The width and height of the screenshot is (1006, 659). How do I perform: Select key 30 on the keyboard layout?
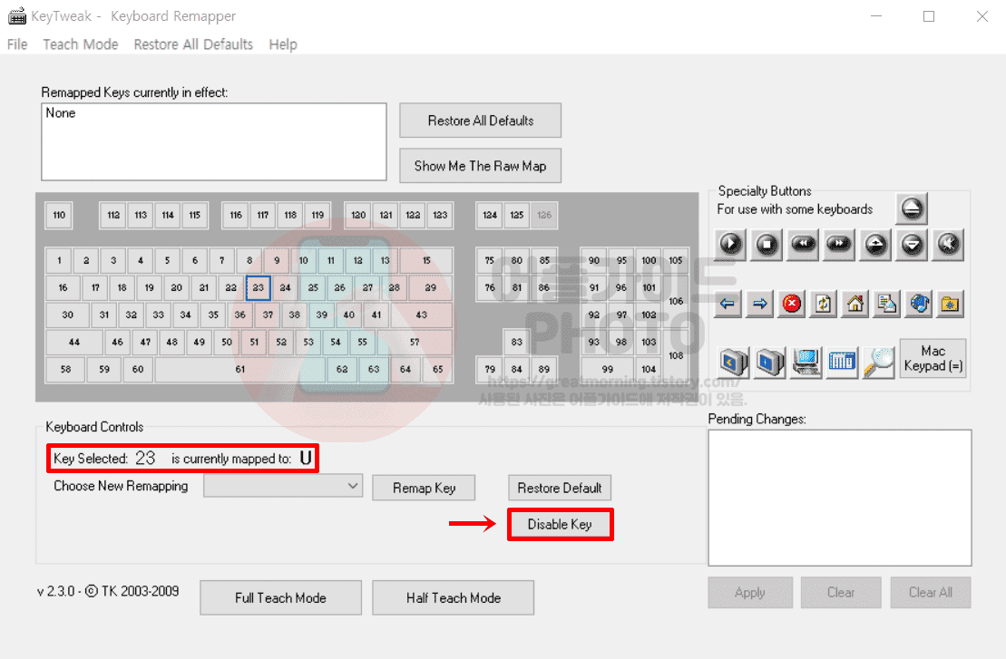click(x=67, y=315)
